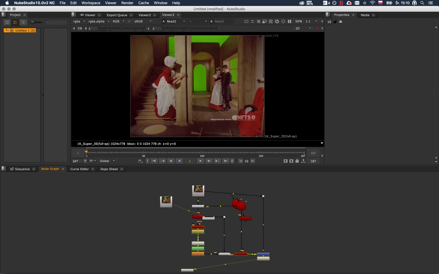The image size is (439, 274).
Task: Play backward in the viewer
Action: point(179,161)
